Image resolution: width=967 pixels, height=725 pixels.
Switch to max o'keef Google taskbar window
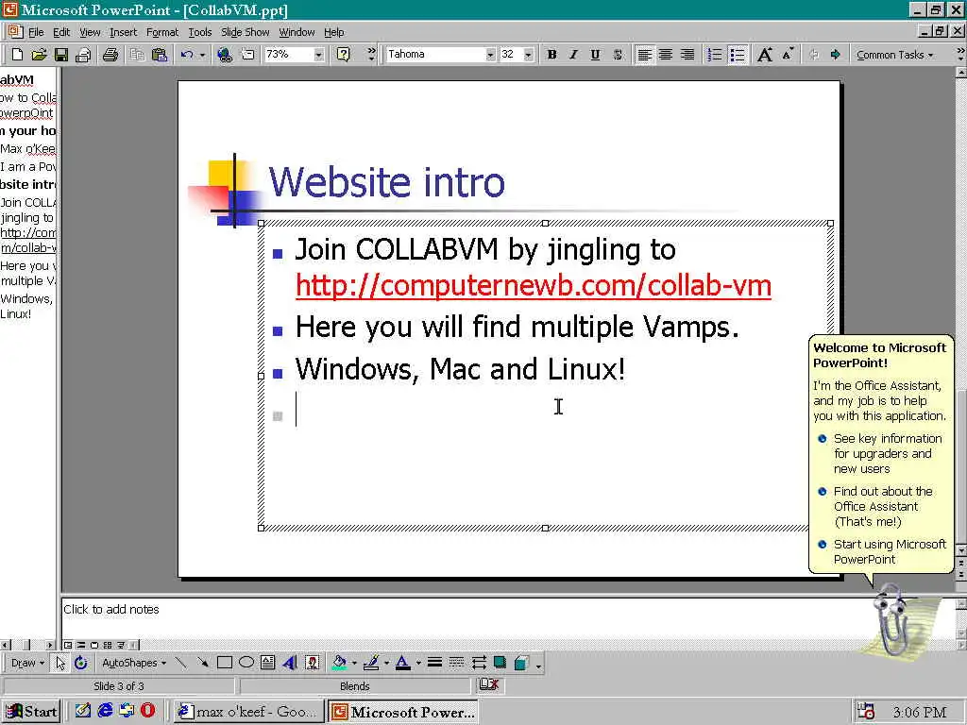tap(248, 712)
